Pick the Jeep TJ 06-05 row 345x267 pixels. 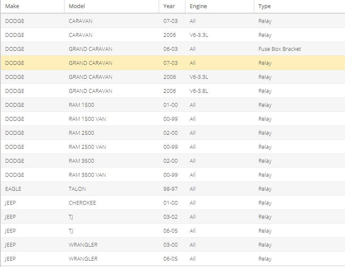(x=173, y=231)
